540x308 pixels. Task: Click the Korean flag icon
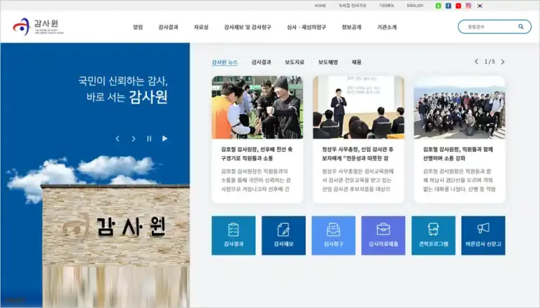click(x=480, y=6)
